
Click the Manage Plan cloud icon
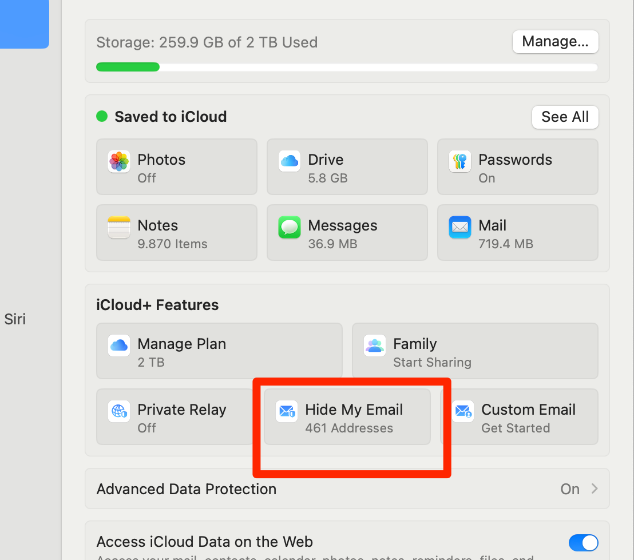pos(119,345)
